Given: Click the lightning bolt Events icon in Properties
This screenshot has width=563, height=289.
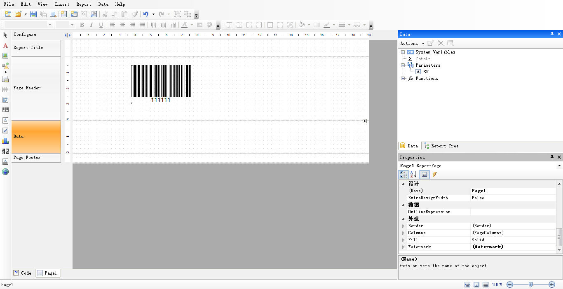Looking at the screenshot, I should 434,175.
